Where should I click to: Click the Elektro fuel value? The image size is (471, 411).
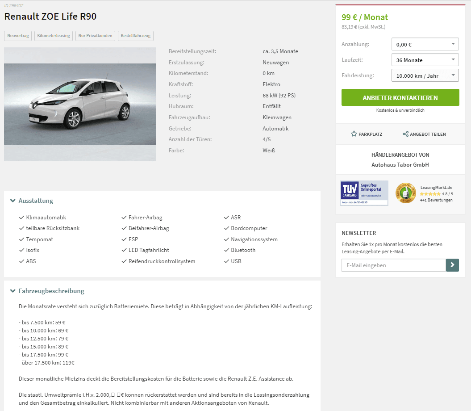[x=271, y=84]
